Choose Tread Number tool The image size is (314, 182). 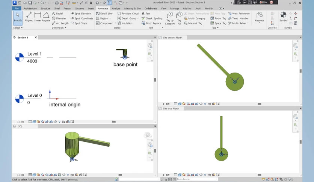coord(238,18)
